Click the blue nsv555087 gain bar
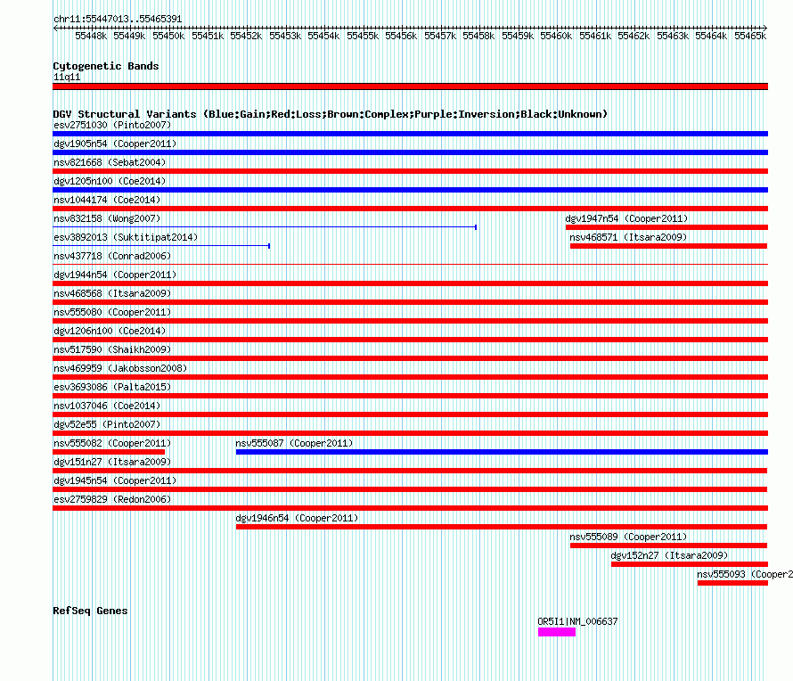The width and height of the screenshot is (793, 681). pyautogui.click(x=502, y=452)
